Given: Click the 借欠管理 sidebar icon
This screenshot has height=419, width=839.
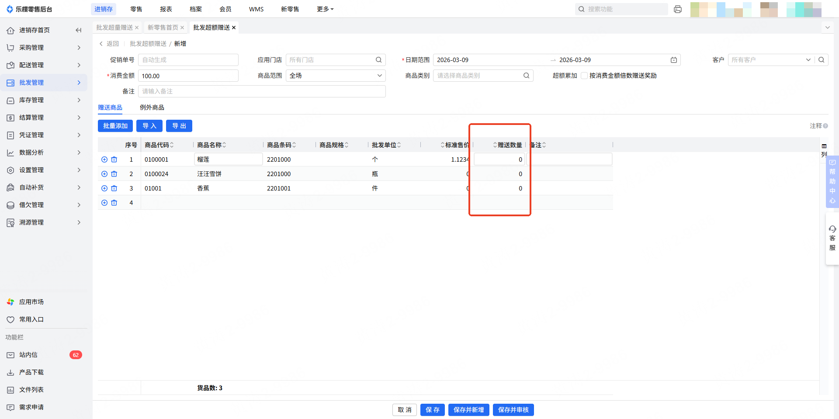Looking at the screenshot, I should [10, 205].
